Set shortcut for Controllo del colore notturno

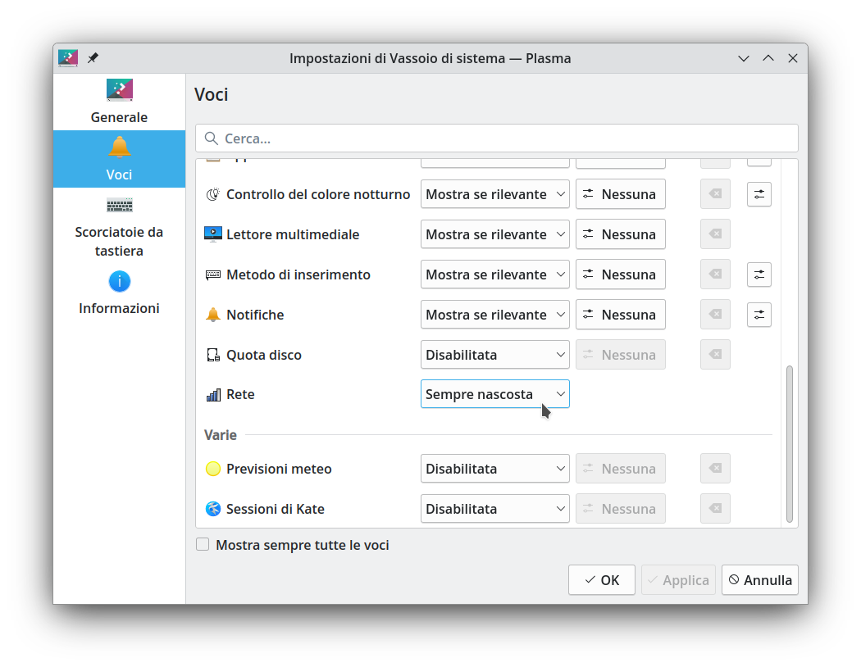click(x=621, y=194)
